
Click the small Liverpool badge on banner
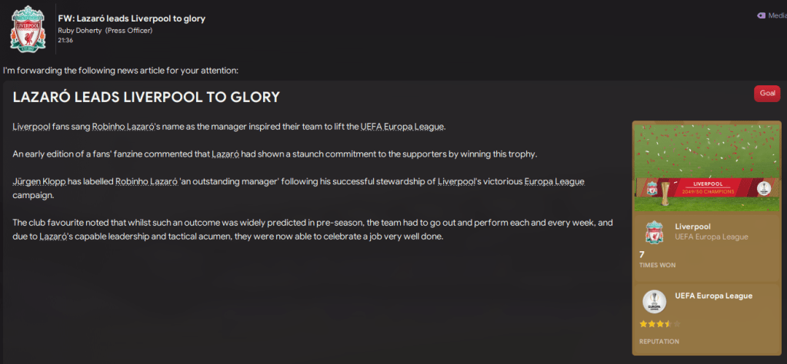pos(651,190)
